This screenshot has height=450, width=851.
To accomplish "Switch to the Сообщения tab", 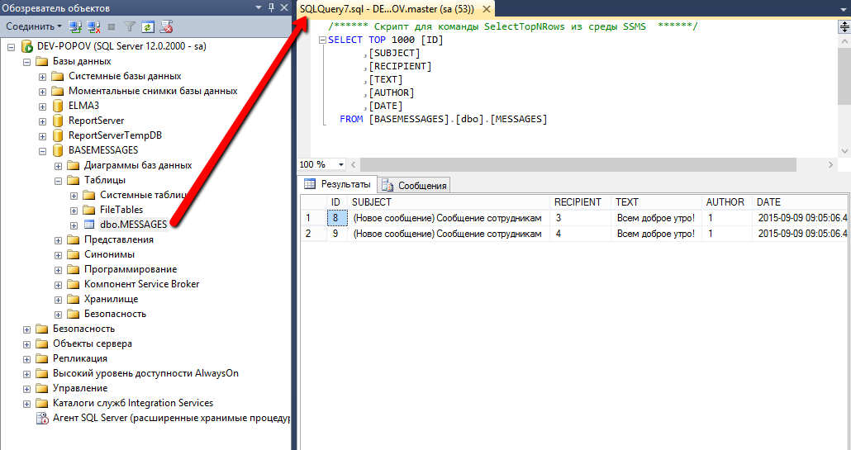I will [x=415, y=185].
